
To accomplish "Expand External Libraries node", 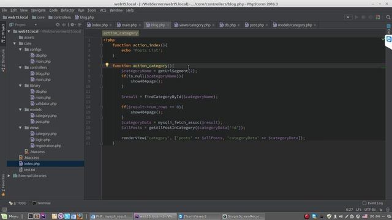I will (9, 175).
